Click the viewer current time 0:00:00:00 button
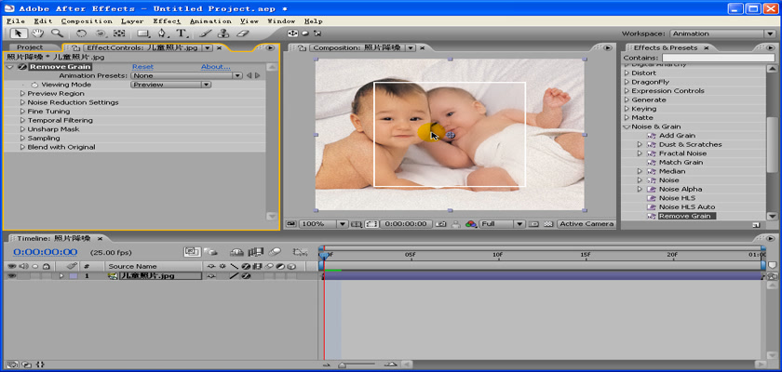 click(x=406, y=224)
